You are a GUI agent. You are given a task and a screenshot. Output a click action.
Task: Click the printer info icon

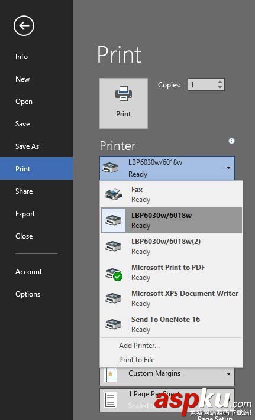[232, 141]
